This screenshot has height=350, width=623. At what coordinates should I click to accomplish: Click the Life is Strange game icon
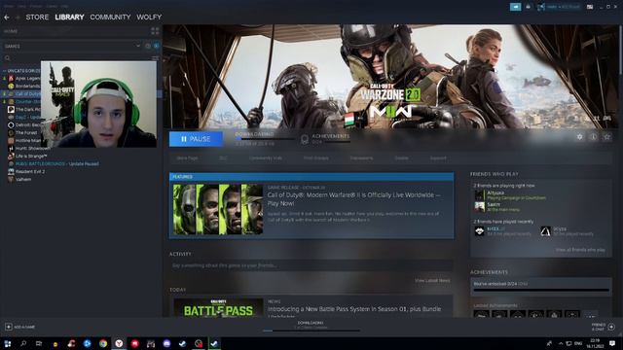click(11, 156)
